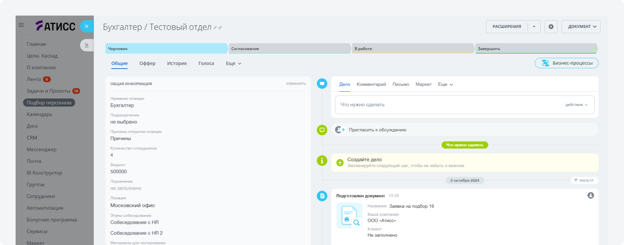Go to Главная in sidebar
Image resolution: width=624 pixels, height=245 pixels.
pyautogui.click(x=36, y=44)
